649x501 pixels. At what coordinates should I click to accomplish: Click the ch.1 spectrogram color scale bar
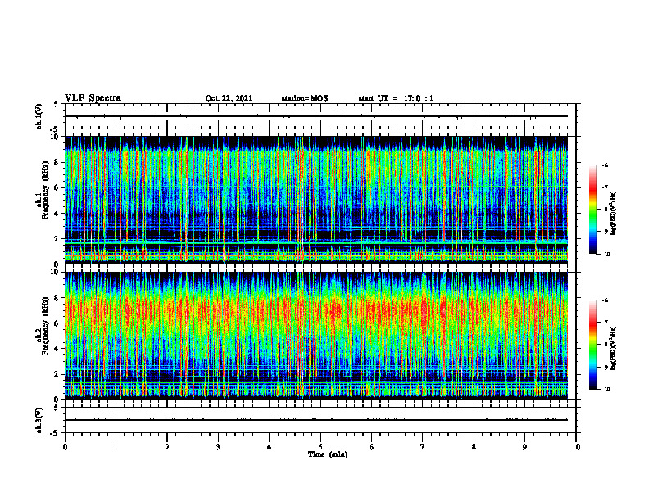pyautogui.click(x=593, y=210)
